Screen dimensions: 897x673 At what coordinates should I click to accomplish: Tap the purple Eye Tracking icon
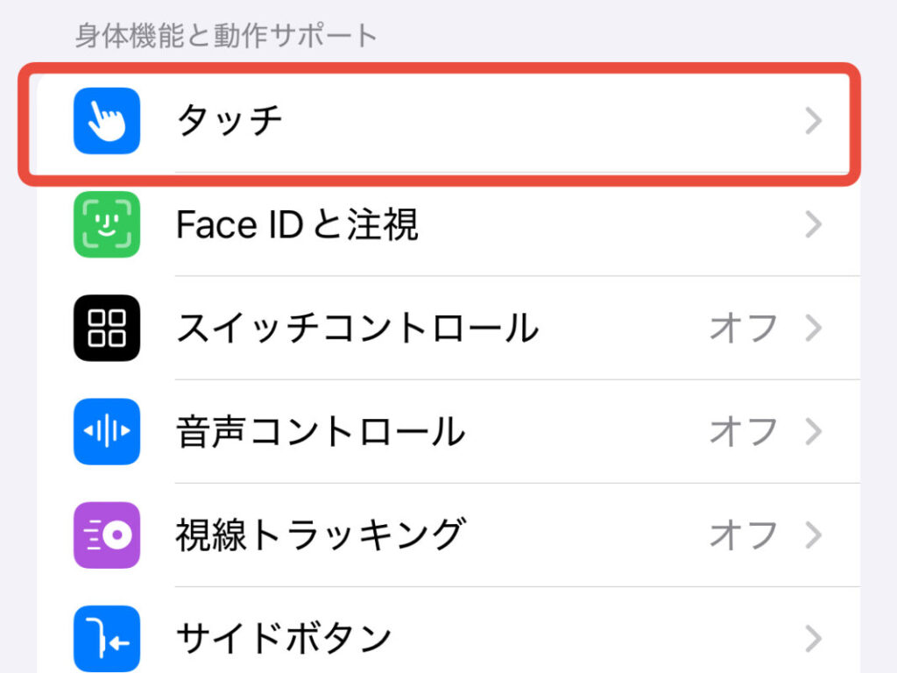(x=105, y=535)
